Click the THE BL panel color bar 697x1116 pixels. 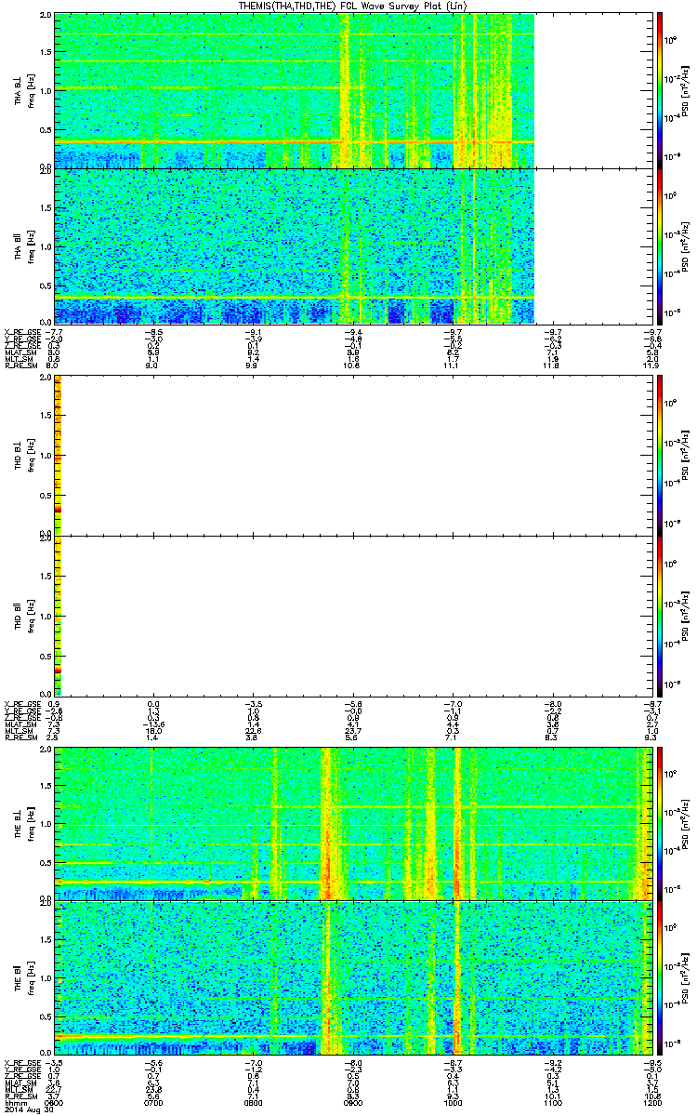(660, 822)
